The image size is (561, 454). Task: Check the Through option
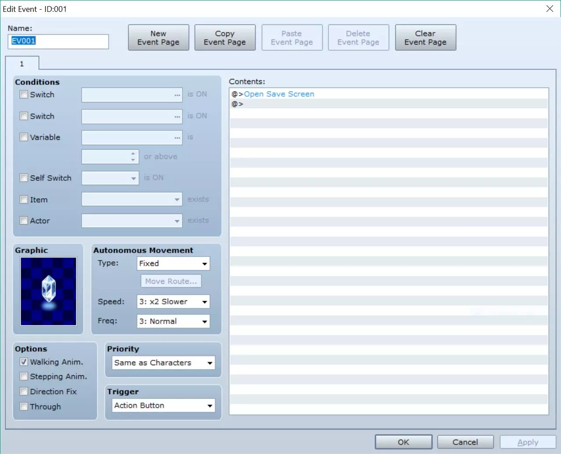[24, 406]
